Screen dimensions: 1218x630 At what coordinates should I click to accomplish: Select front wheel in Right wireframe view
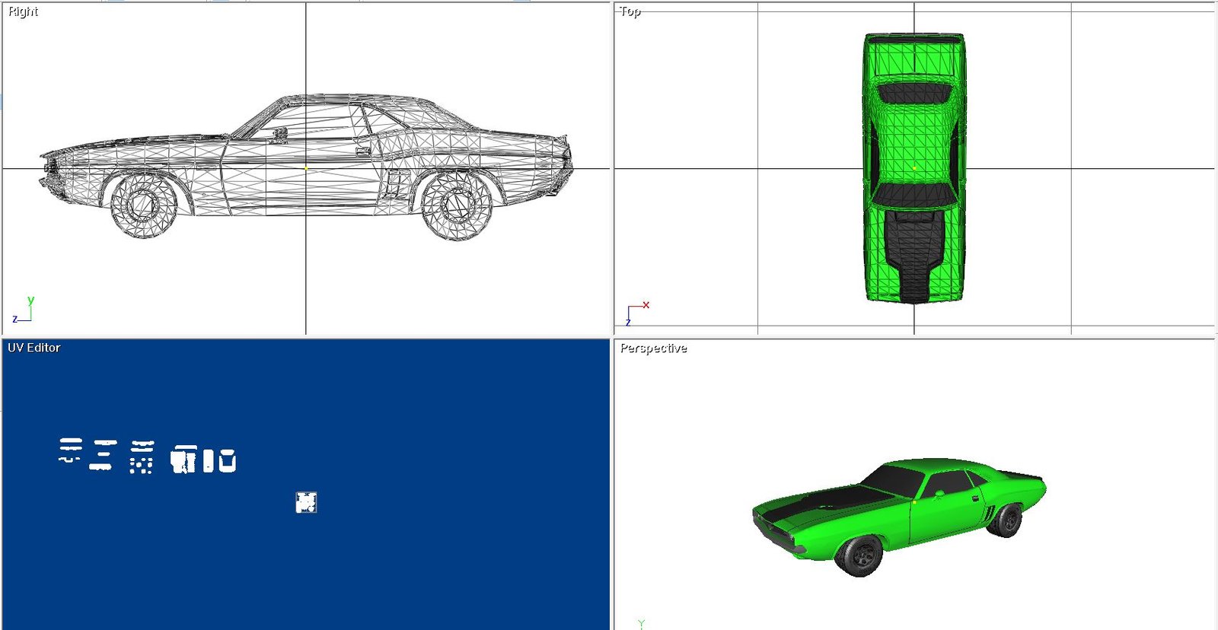tap(143, 204)
